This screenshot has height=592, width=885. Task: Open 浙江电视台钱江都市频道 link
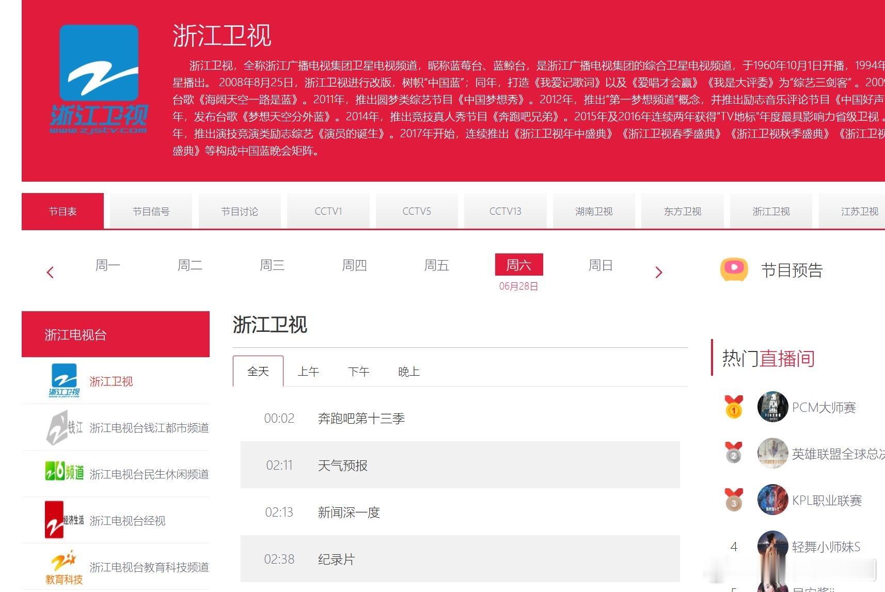point(149,428)
